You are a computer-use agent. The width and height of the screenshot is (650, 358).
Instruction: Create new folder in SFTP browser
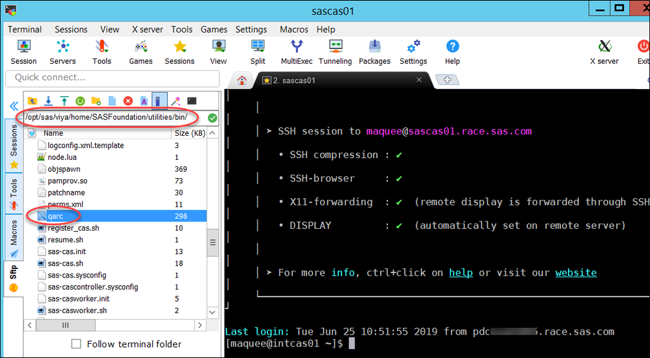pos(96,101)
